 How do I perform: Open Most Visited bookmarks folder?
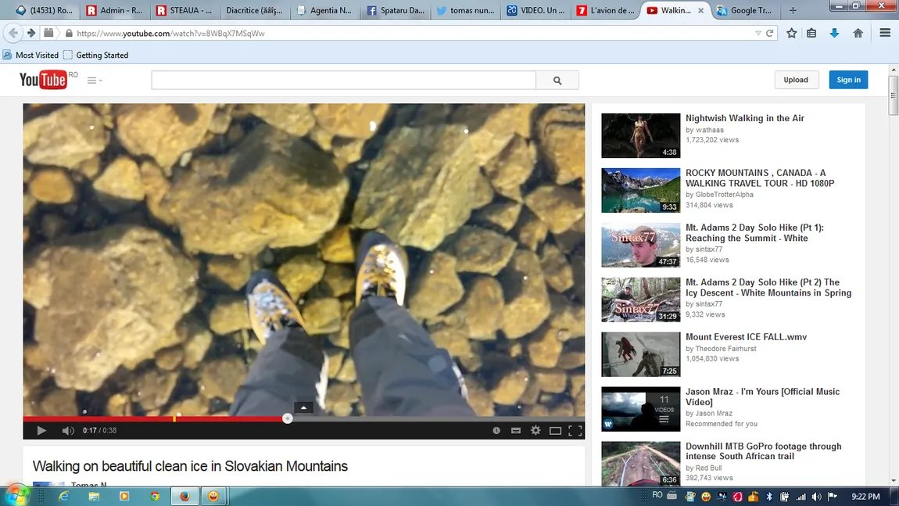click(x=30, y=55)
